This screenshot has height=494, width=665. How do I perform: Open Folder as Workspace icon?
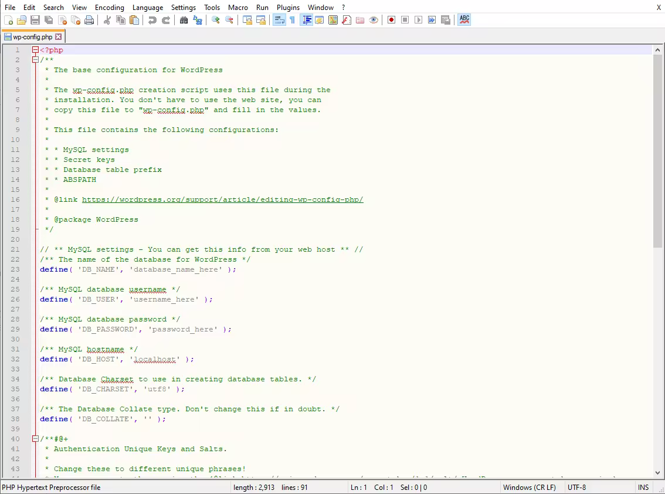click(x=360, y=20)
